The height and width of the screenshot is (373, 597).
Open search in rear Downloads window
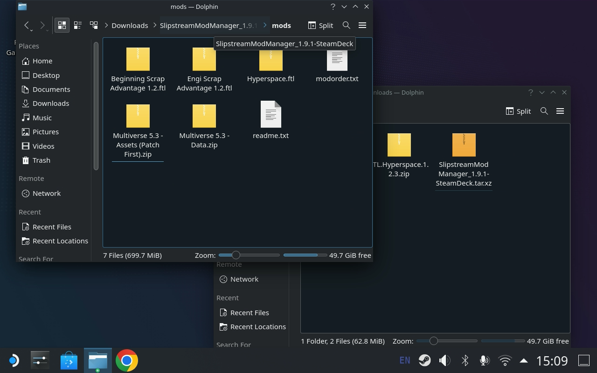coord(544,111)
